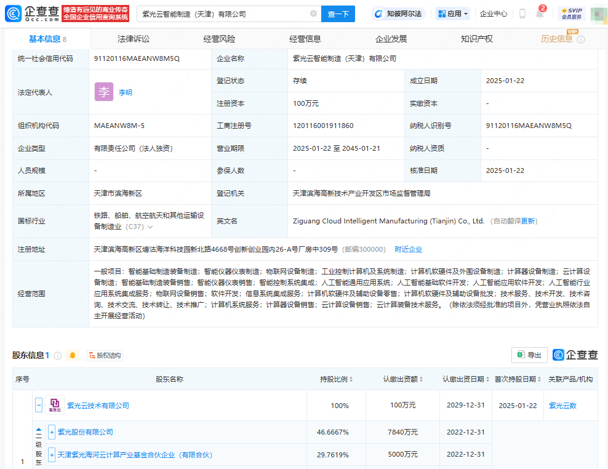Click the English name Ziguang Cloud Intelligent Manufacturing
Viewport: 608px width, 469px height.
point(388,221)
